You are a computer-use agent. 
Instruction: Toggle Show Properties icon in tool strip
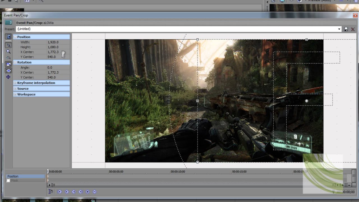click(8, 37)
